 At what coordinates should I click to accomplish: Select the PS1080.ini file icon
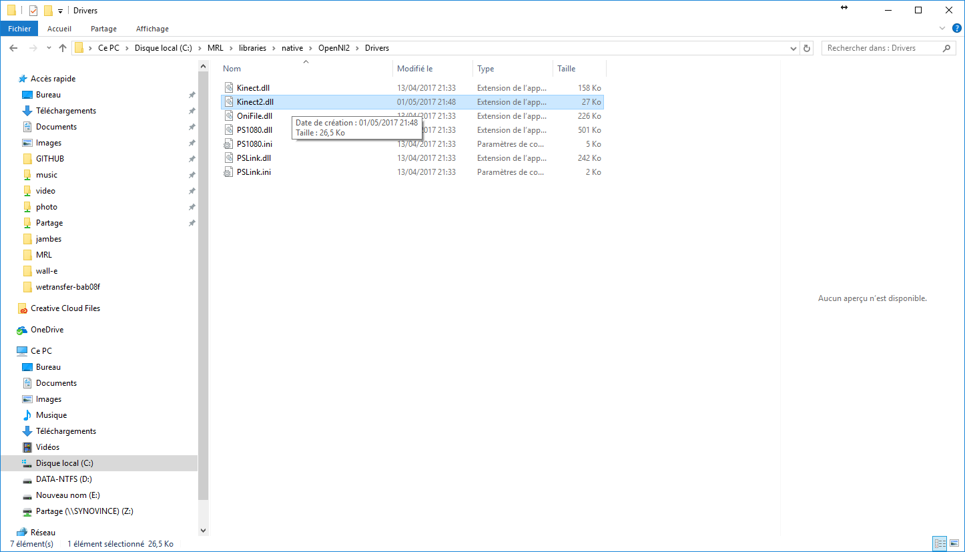pos(229,144)
